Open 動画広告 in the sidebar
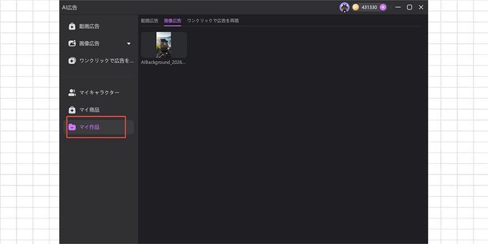Image resolution: width=488 pixels, height=244 pixels. click(x=99, y=26)
